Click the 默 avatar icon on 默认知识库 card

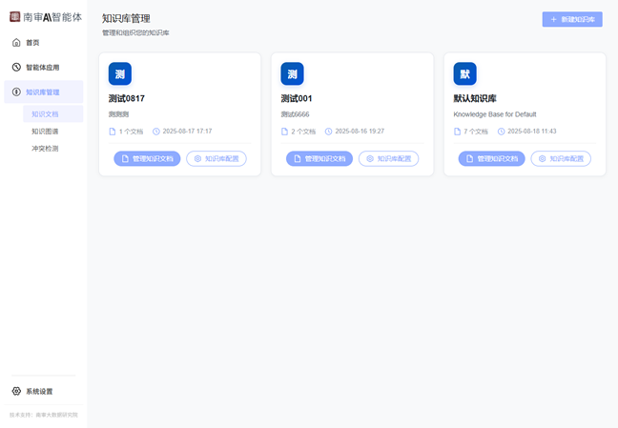465,73
